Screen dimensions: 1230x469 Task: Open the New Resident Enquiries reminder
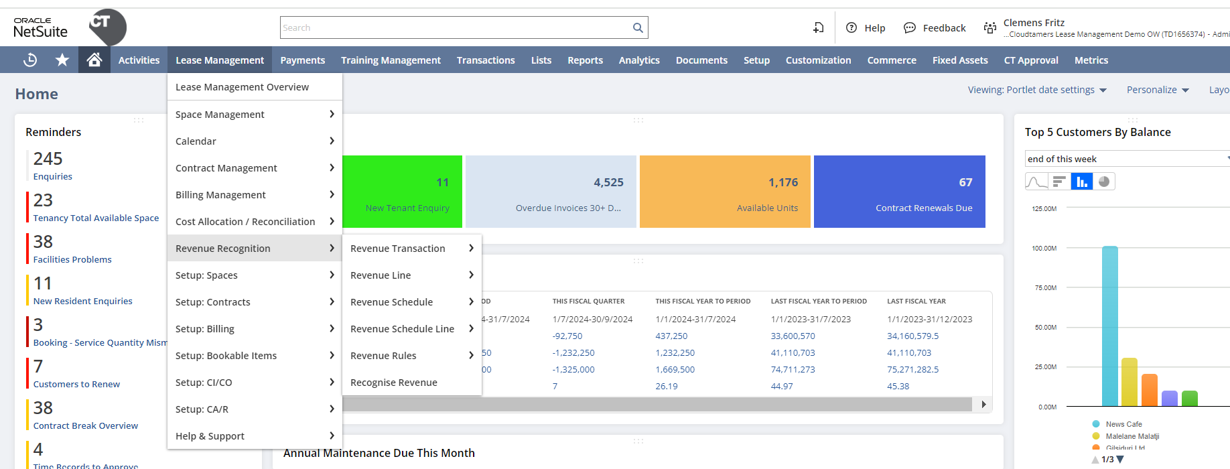[x=83, y=301]
